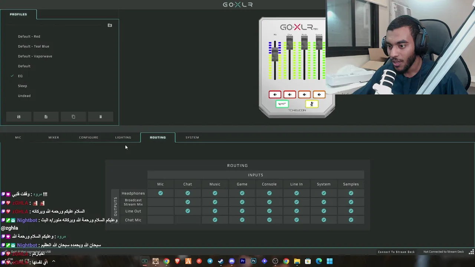Screen dimensions: 475x267
Task: Mute the Music channel on GoXLR Mini
Action: pyautogui.click(x=304, y=95)
